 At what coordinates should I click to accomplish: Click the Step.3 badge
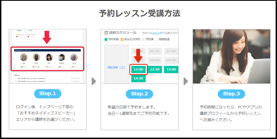[x=231, y=94]
